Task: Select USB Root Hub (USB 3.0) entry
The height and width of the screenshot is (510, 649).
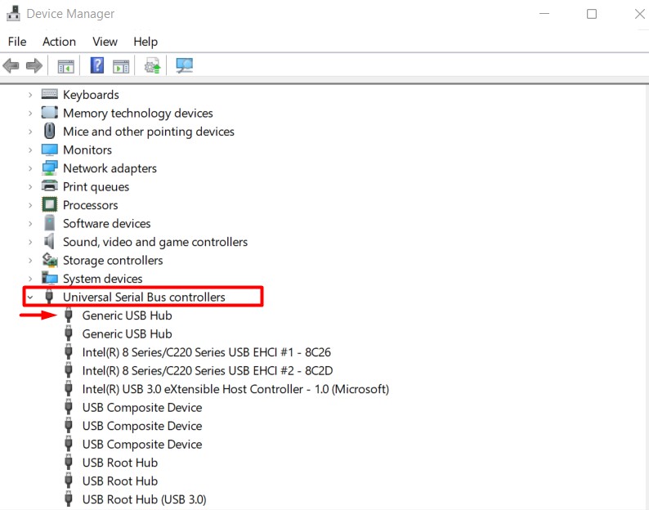Action: click(x=144, y=499)
